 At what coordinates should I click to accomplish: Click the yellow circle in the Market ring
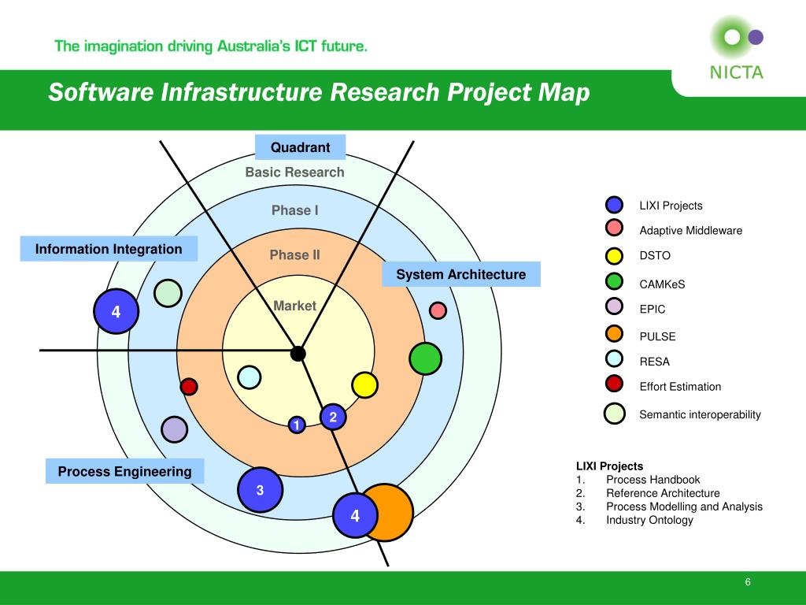pos(365,384)
